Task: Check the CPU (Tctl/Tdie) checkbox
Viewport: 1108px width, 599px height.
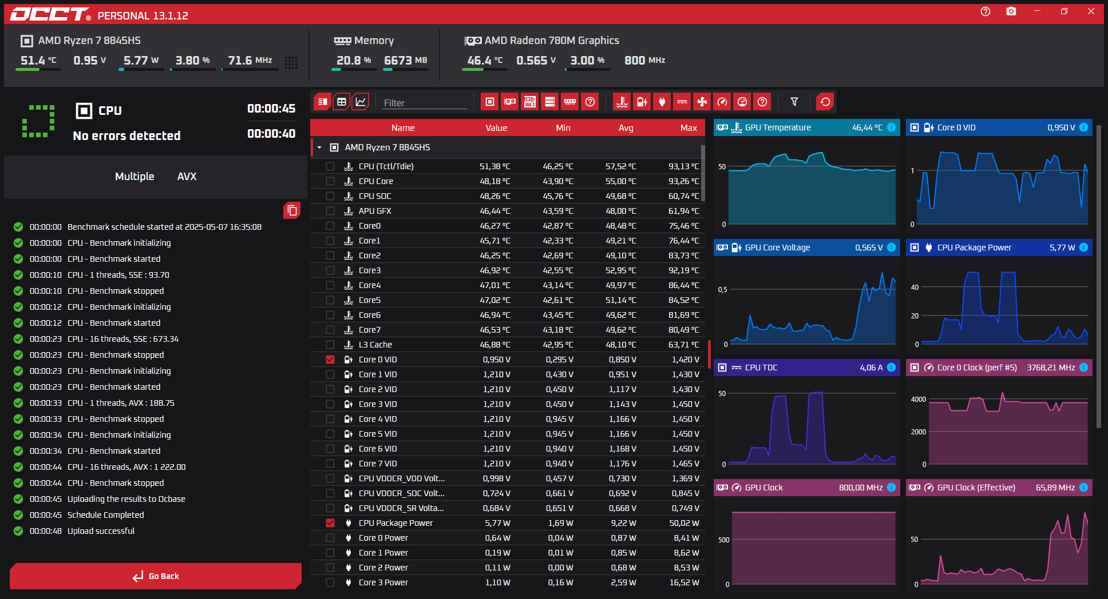Action: click(330, 166)
